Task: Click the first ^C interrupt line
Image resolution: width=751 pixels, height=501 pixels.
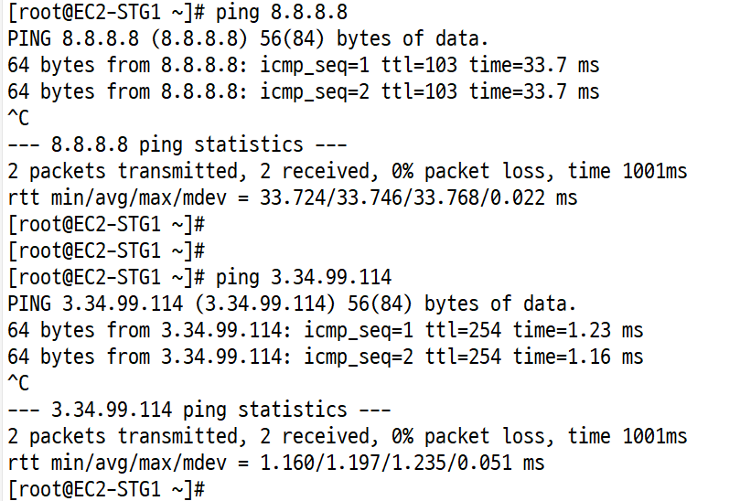Action: coord(18,118)
